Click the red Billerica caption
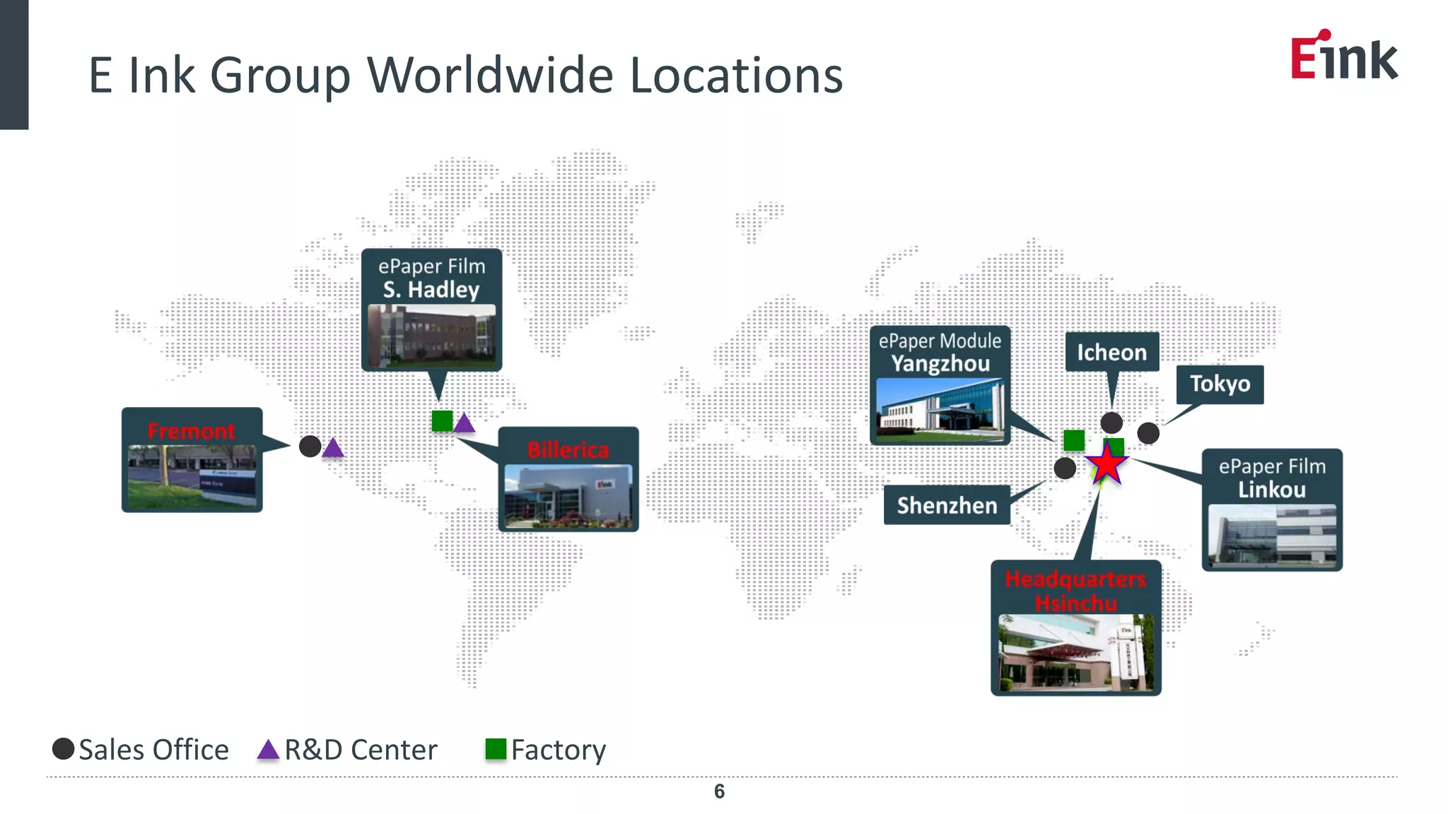This screenshot has width=1448, height=814. [x=568, y=449]
